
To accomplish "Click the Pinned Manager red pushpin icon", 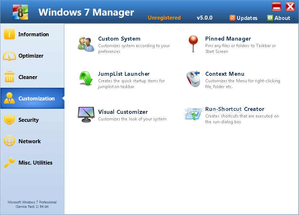I will tap(193, 44).
